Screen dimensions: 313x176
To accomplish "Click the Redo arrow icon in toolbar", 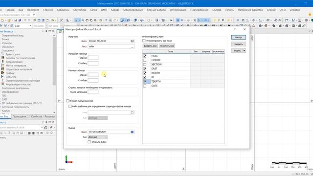I will tap(29, 20).
